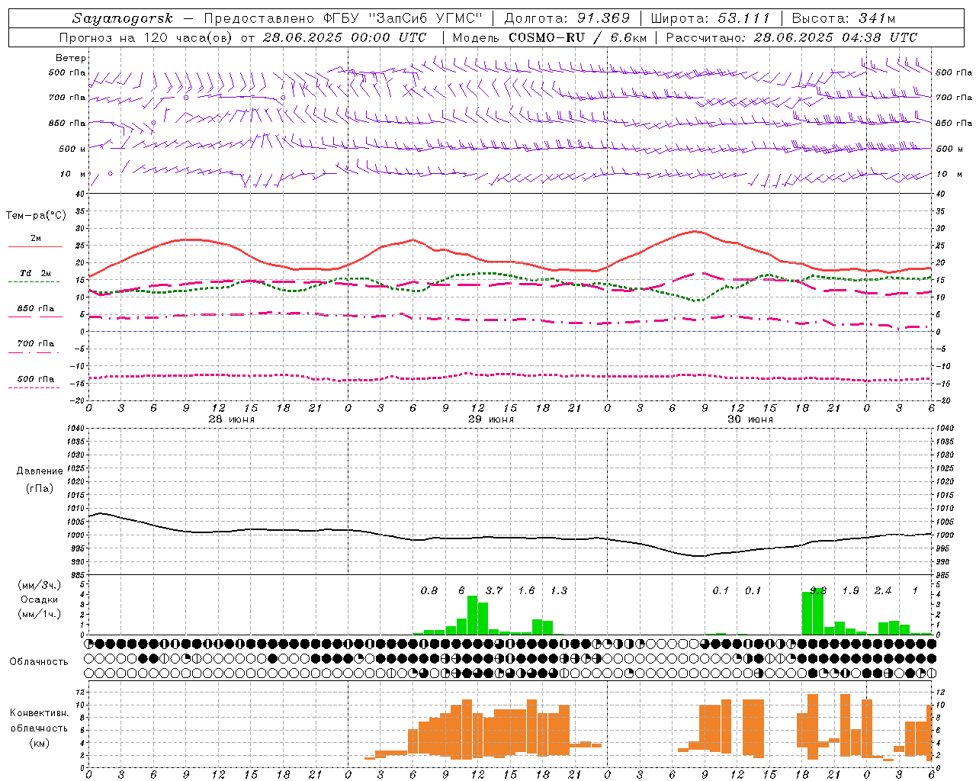
Task: Click the 0.8 precipitation total
Action: tap(429, 590)
